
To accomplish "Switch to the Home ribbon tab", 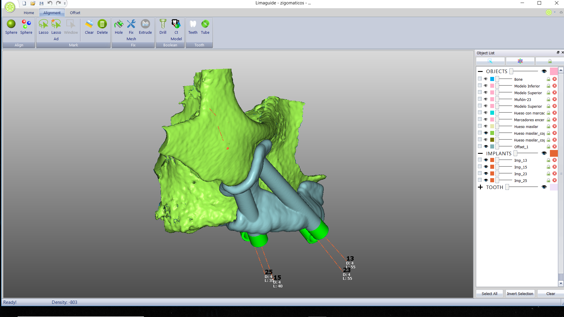I will [x=29, y=13].
